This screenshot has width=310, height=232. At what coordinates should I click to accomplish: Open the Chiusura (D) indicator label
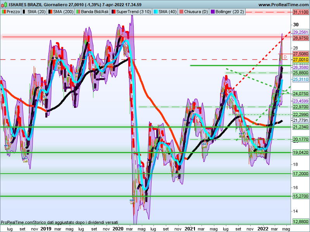(196, 12)
